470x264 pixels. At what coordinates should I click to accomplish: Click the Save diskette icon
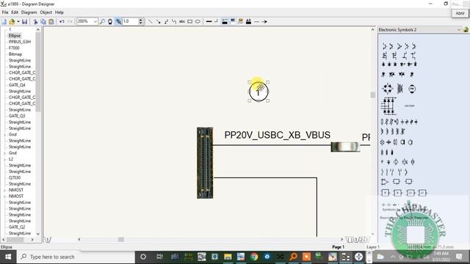tap(24, 21)
